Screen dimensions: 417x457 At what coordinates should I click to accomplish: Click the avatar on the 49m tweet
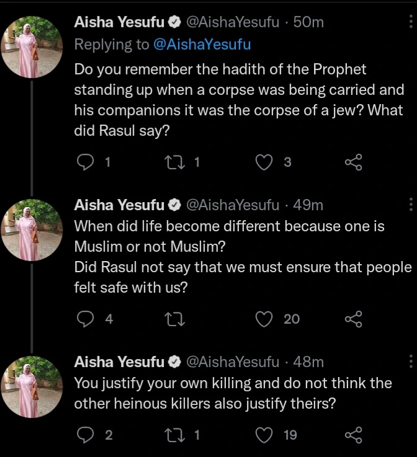coord(32,231)
